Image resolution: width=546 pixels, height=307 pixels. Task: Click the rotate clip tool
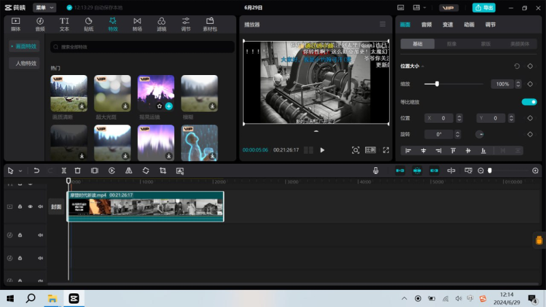[146, 171]
